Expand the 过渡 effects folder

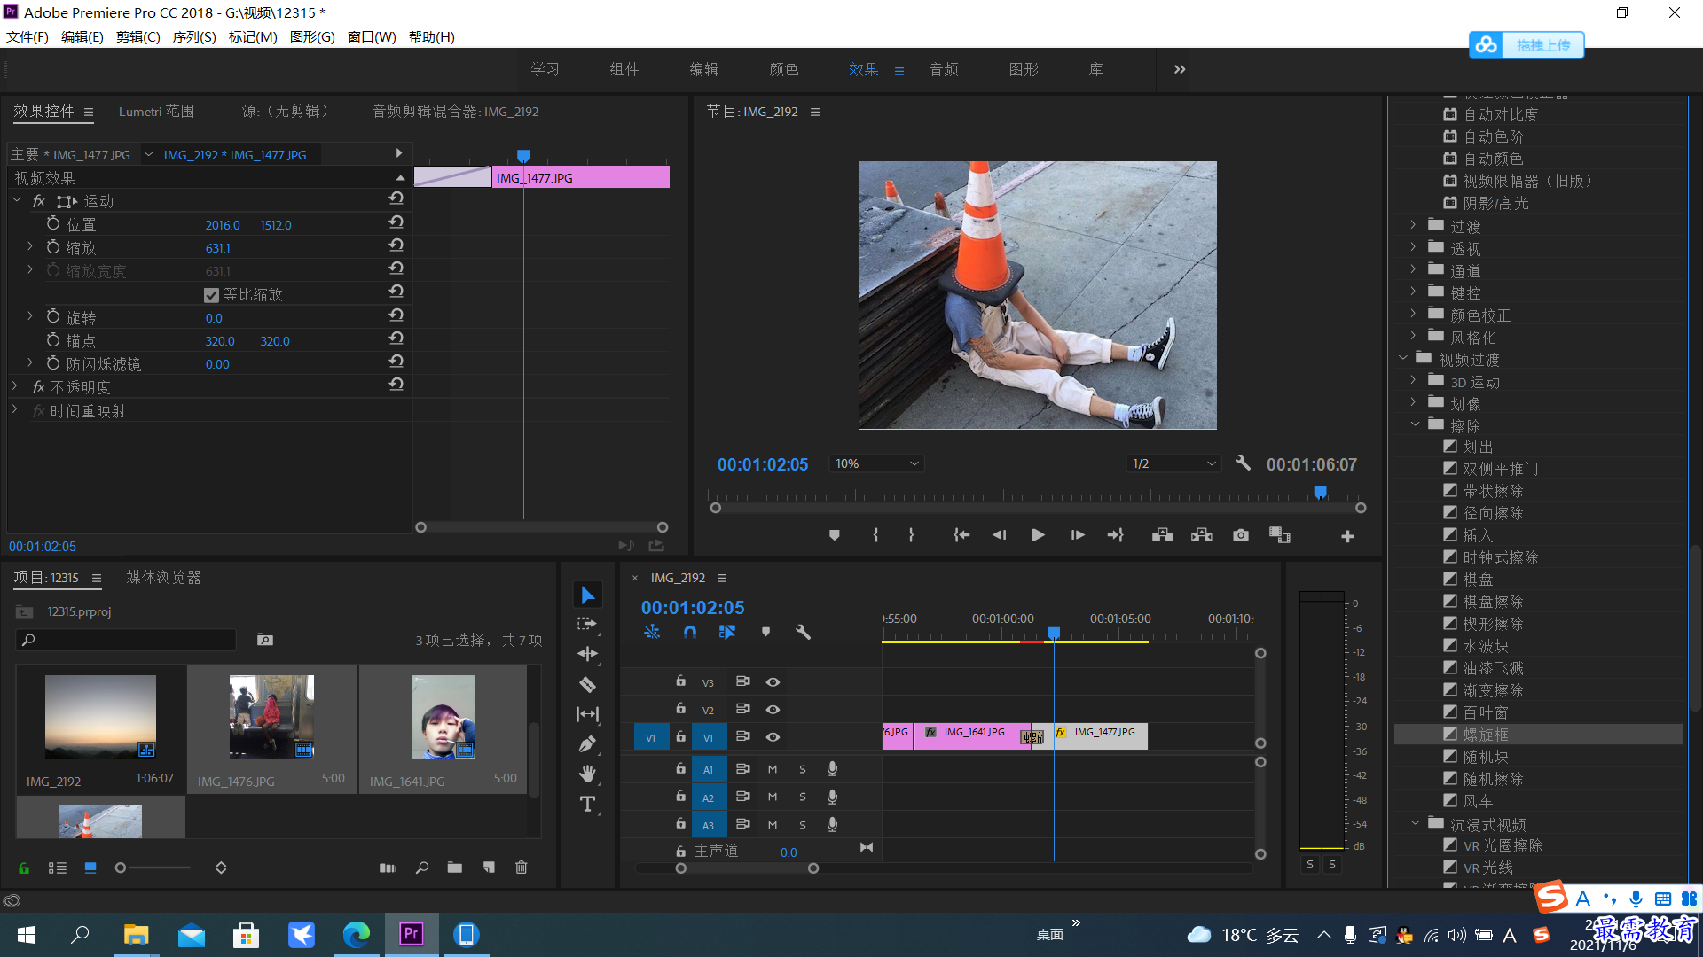pos(1413,226)
